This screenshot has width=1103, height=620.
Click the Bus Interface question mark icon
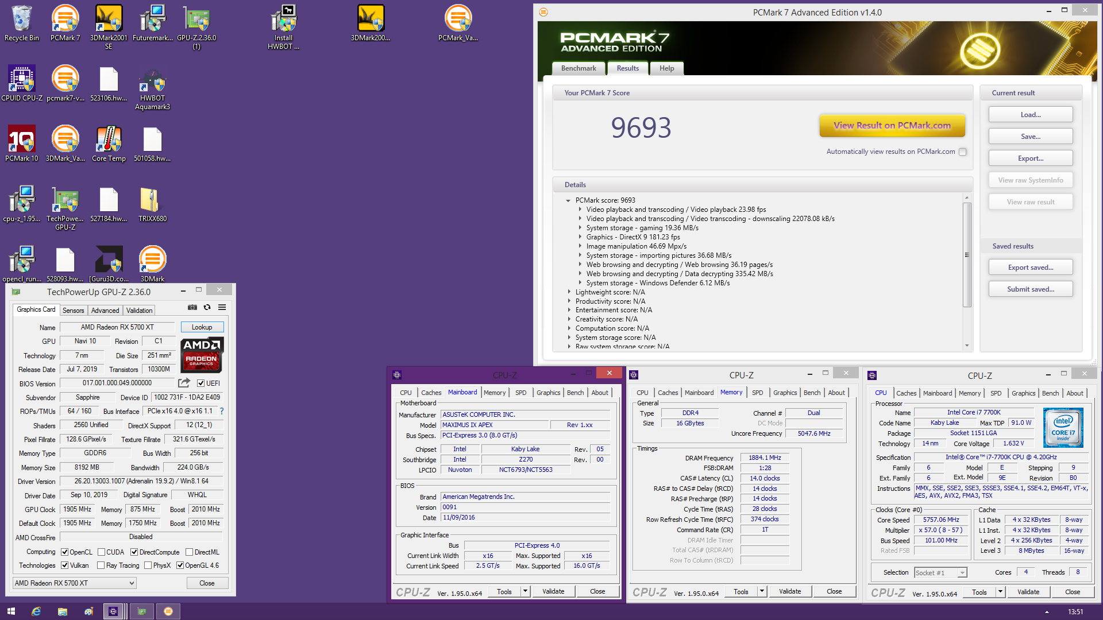point(222,411)
